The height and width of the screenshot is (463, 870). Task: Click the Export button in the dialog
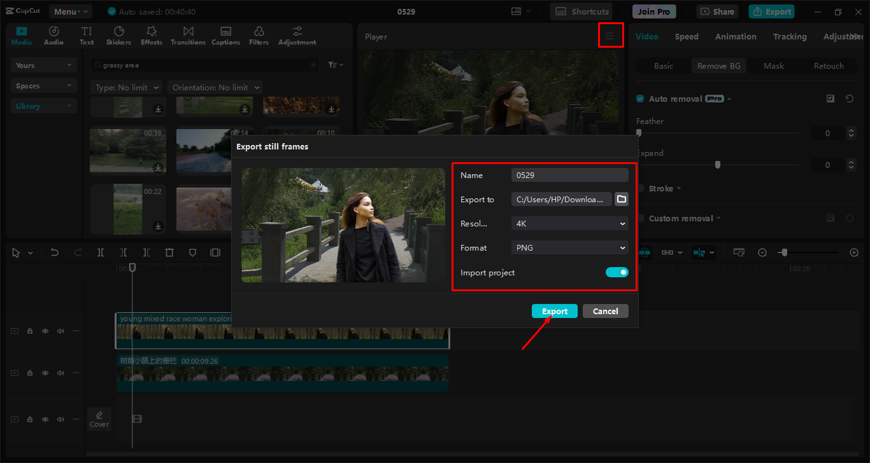coord(554,310)
